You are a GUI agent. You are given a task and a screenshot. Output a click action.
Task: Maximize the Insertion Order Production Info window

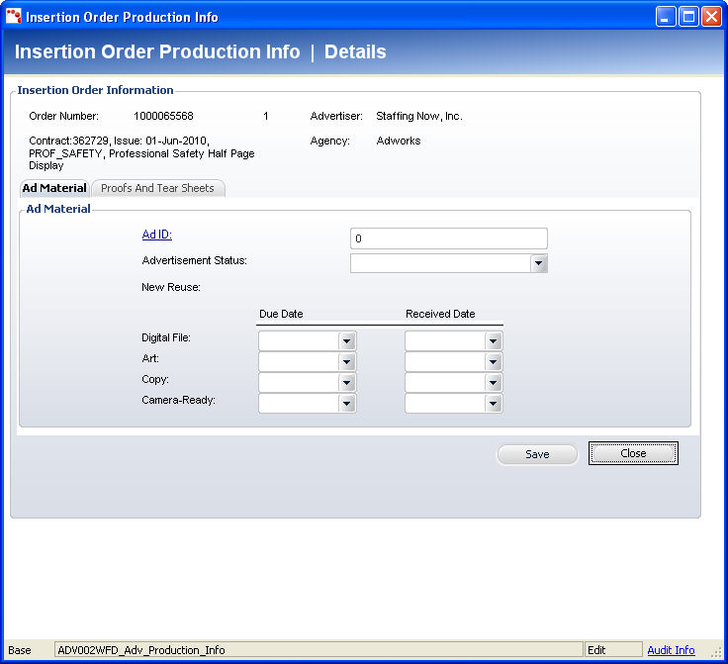tap(688, 17)
